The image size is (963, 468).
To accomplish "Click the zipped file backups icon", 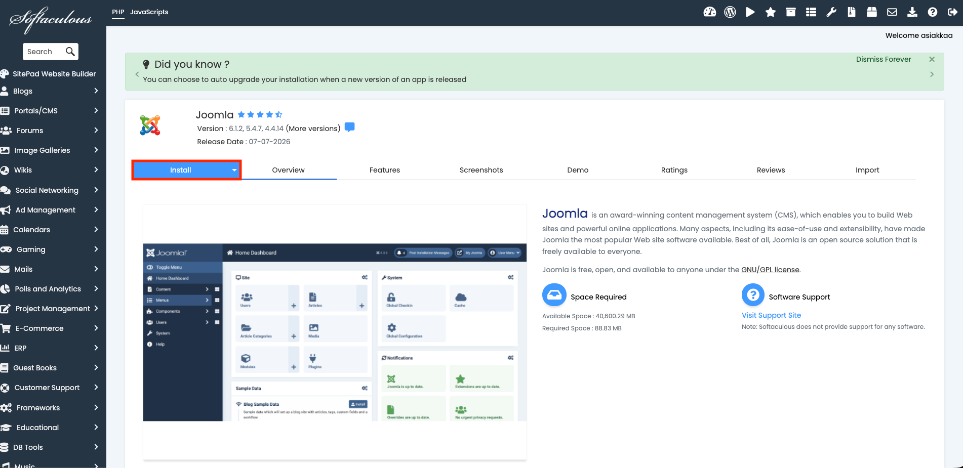I will point(852,12).
